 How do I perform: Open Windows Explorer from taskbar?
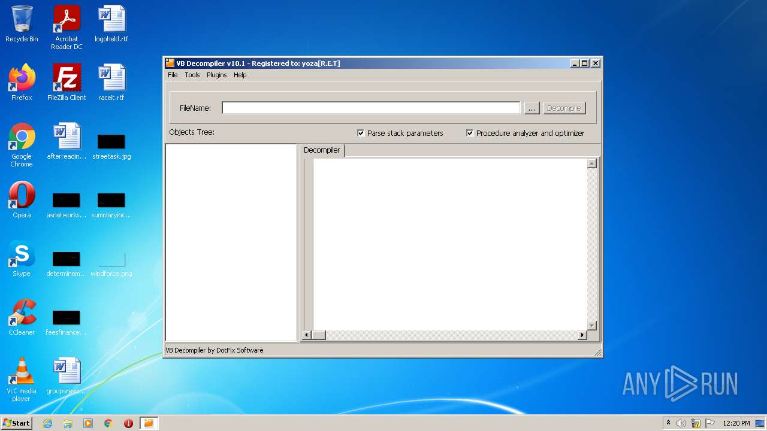(x=68, y=423)
